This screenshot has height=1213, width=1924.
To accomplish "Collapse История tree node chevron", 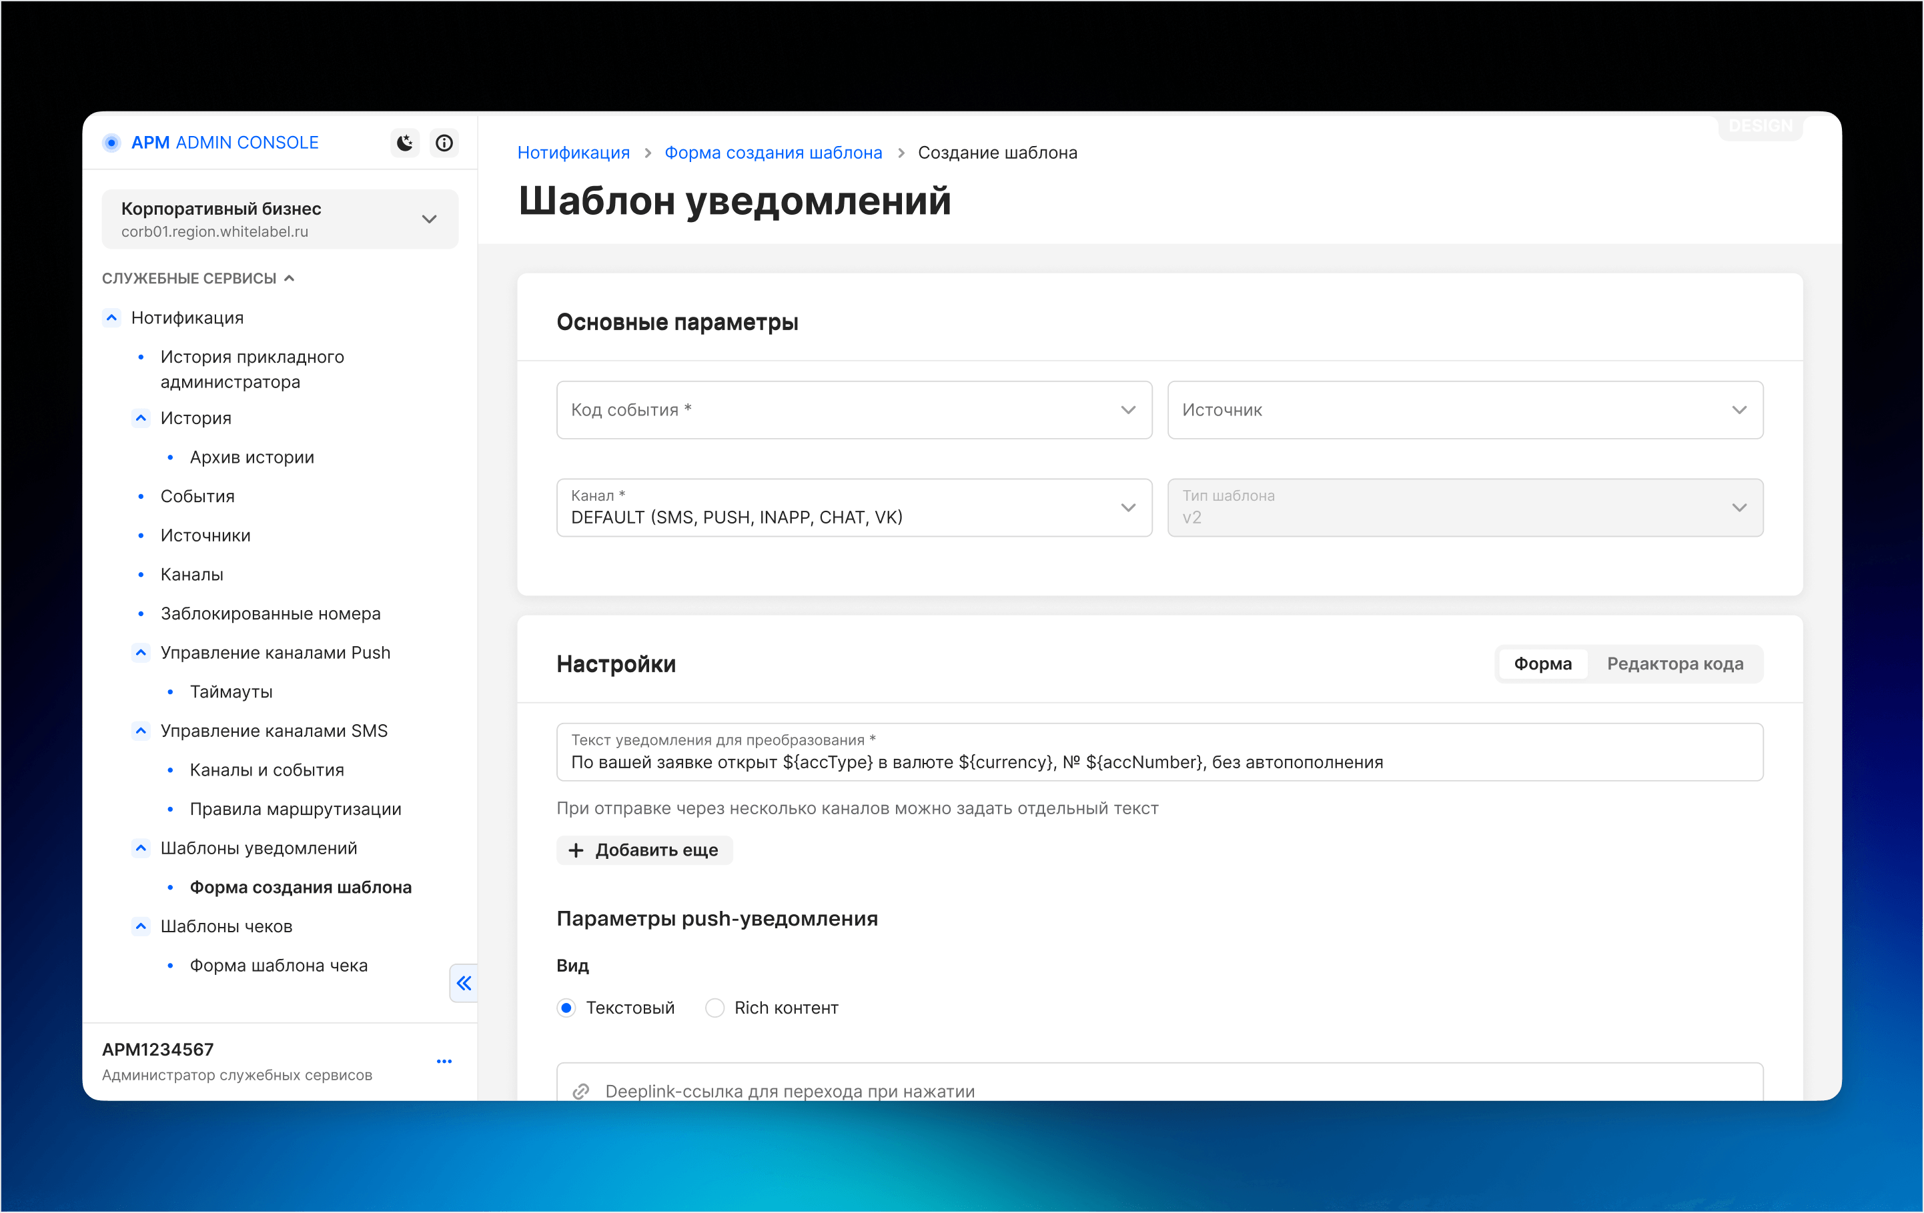I will point(141,417).
